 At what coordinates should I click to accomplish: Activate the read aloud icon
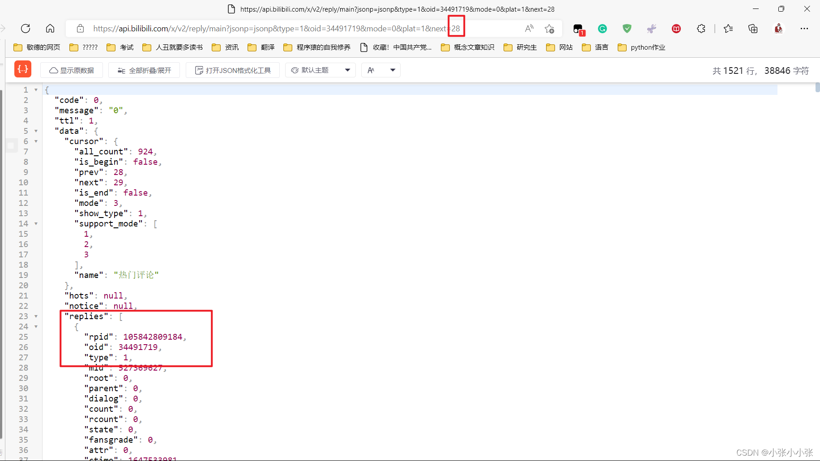coord(529,29)
